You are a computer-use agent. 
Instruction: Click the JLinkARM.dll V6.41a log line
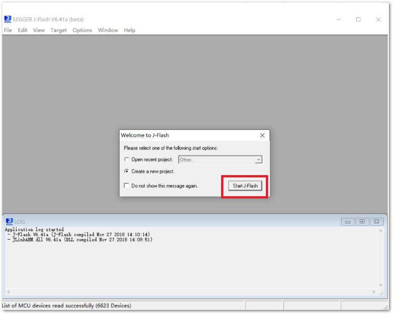80,240
